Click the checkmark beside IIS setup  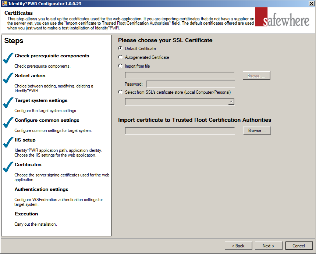pyautogui.click(x=8, y=142)
